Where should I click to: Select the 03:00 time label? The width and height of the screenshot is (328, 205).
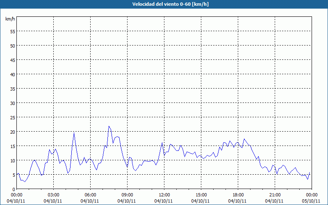pyautogui.click(x=54, y=195)
